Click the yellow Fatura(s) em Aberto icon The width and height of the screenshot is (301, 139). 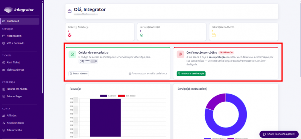pyautogui.click(x=214, y=35)
